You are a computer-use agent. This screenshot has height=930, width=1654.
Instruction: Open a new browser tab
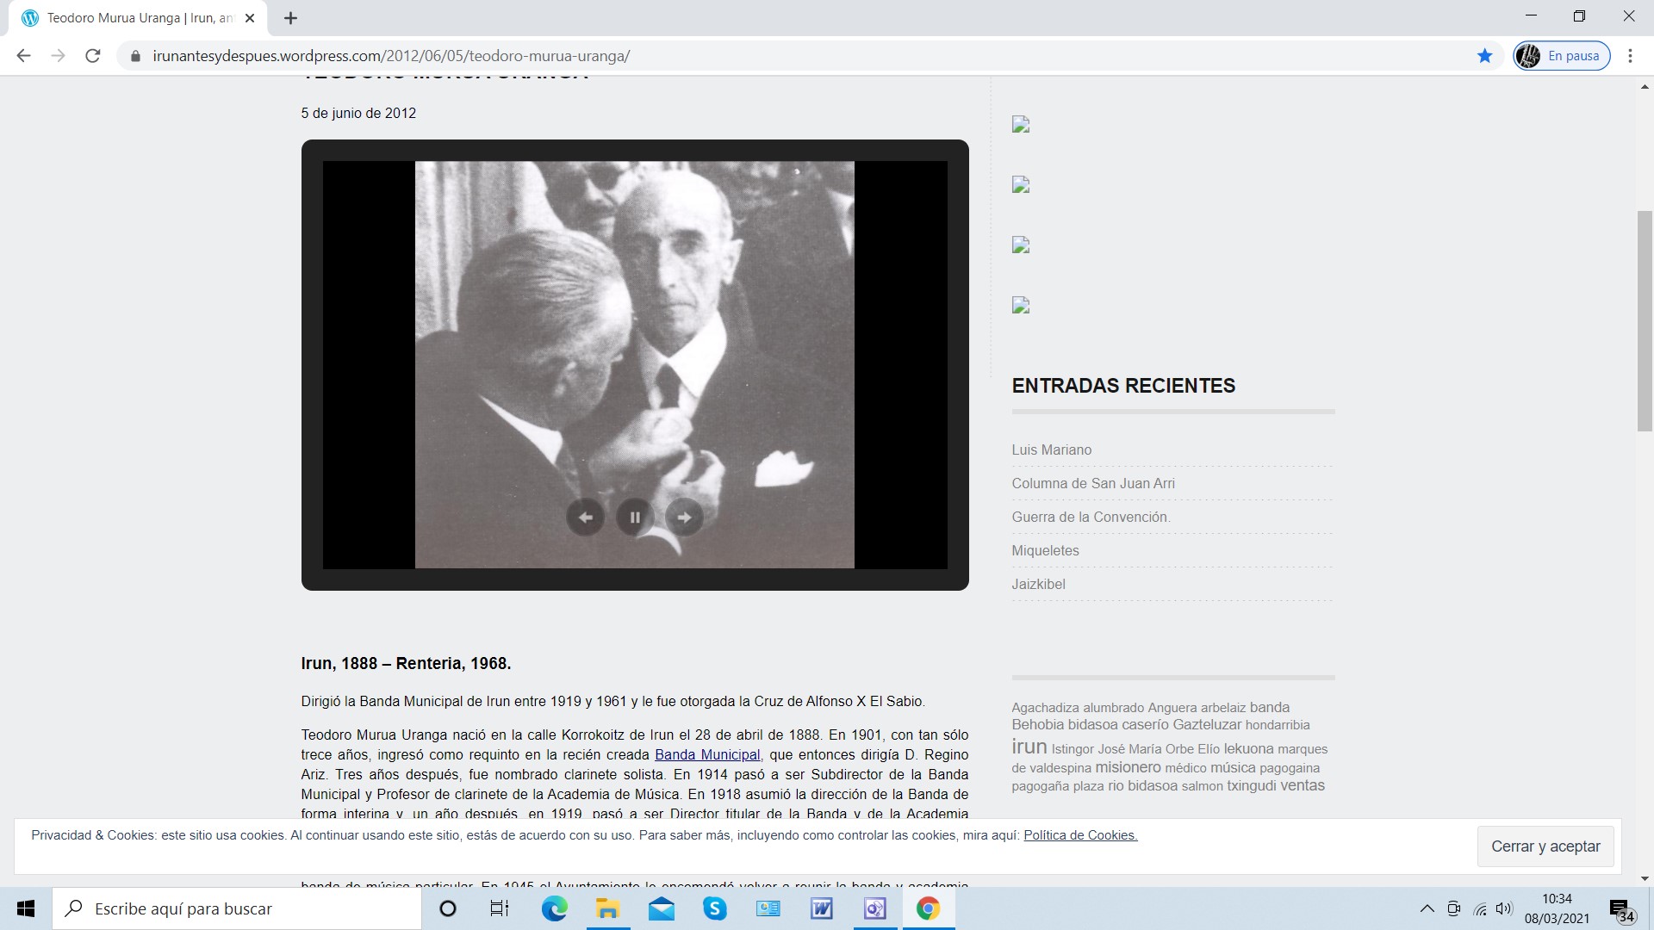[290, 18]
